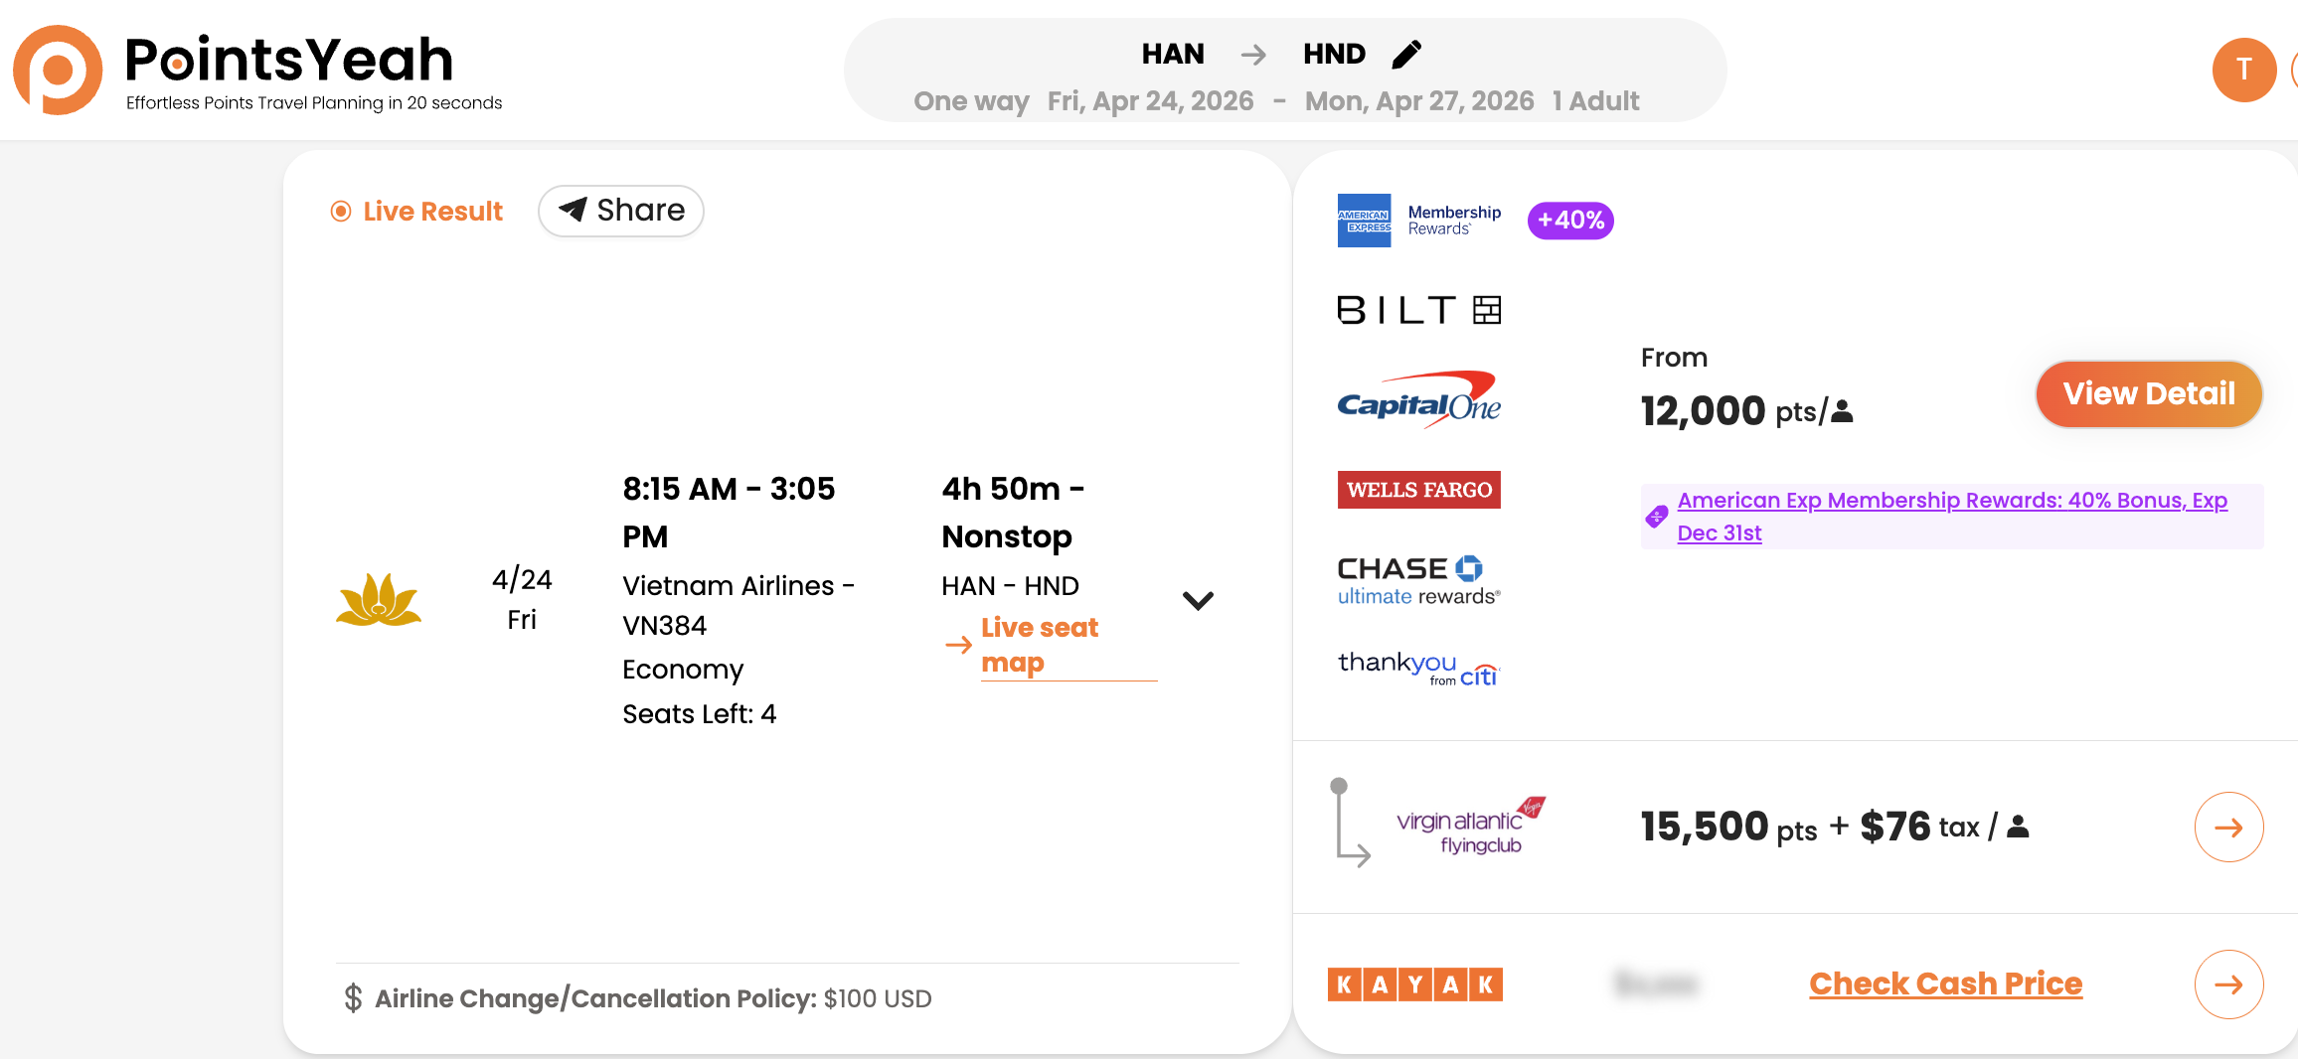
Task: Open the Live seat map link
Action: [x=1040, y=645]
